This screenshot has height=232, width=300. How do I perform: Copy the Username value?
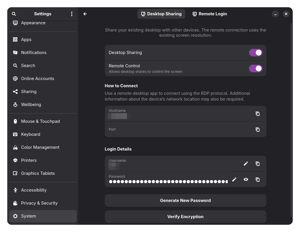point(257,164)
